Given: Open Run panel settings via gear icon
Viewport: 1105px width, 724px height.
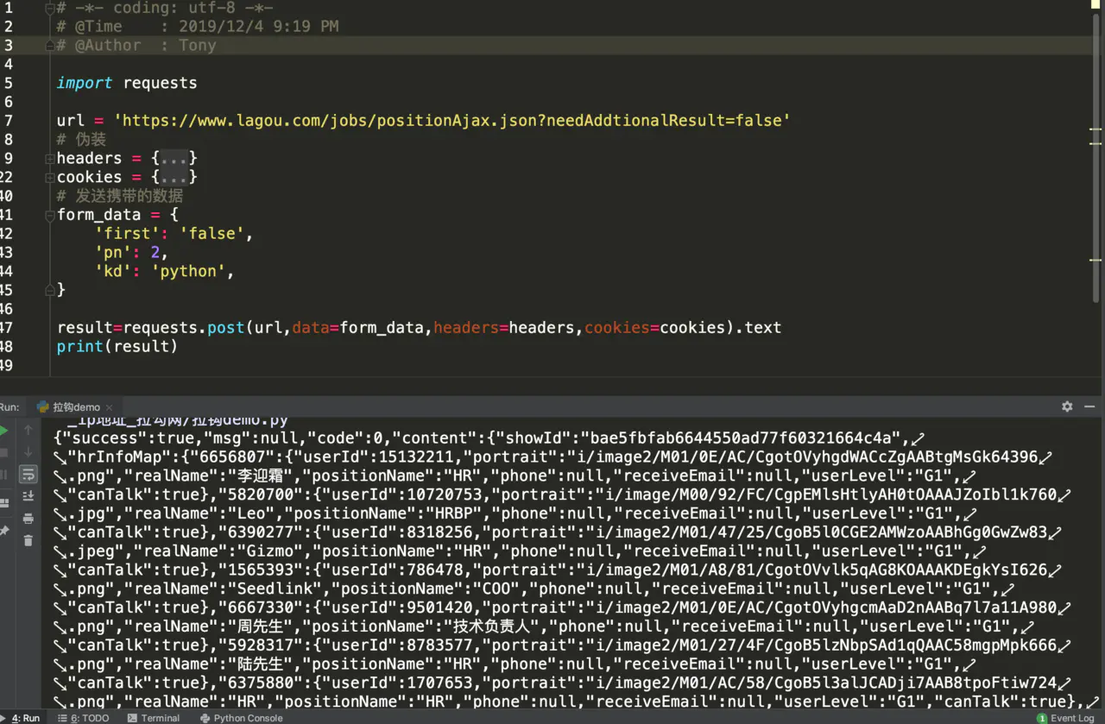Looking at the screenshot, I should coord(1067,406).
